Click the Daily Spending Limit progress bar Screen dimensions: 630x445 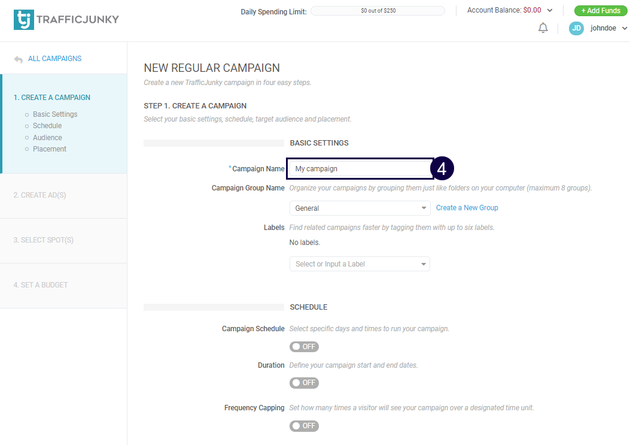[378, 11]
